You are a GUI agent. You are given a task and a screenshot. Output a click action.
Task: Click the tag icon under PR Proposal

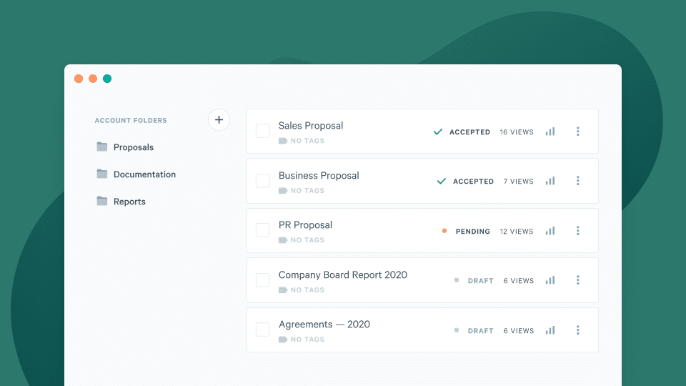283,241
